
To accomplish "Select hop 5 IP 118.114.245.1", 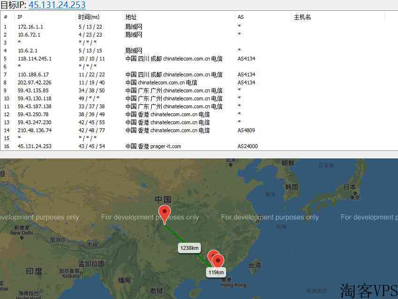I will (x=35, y=59).
